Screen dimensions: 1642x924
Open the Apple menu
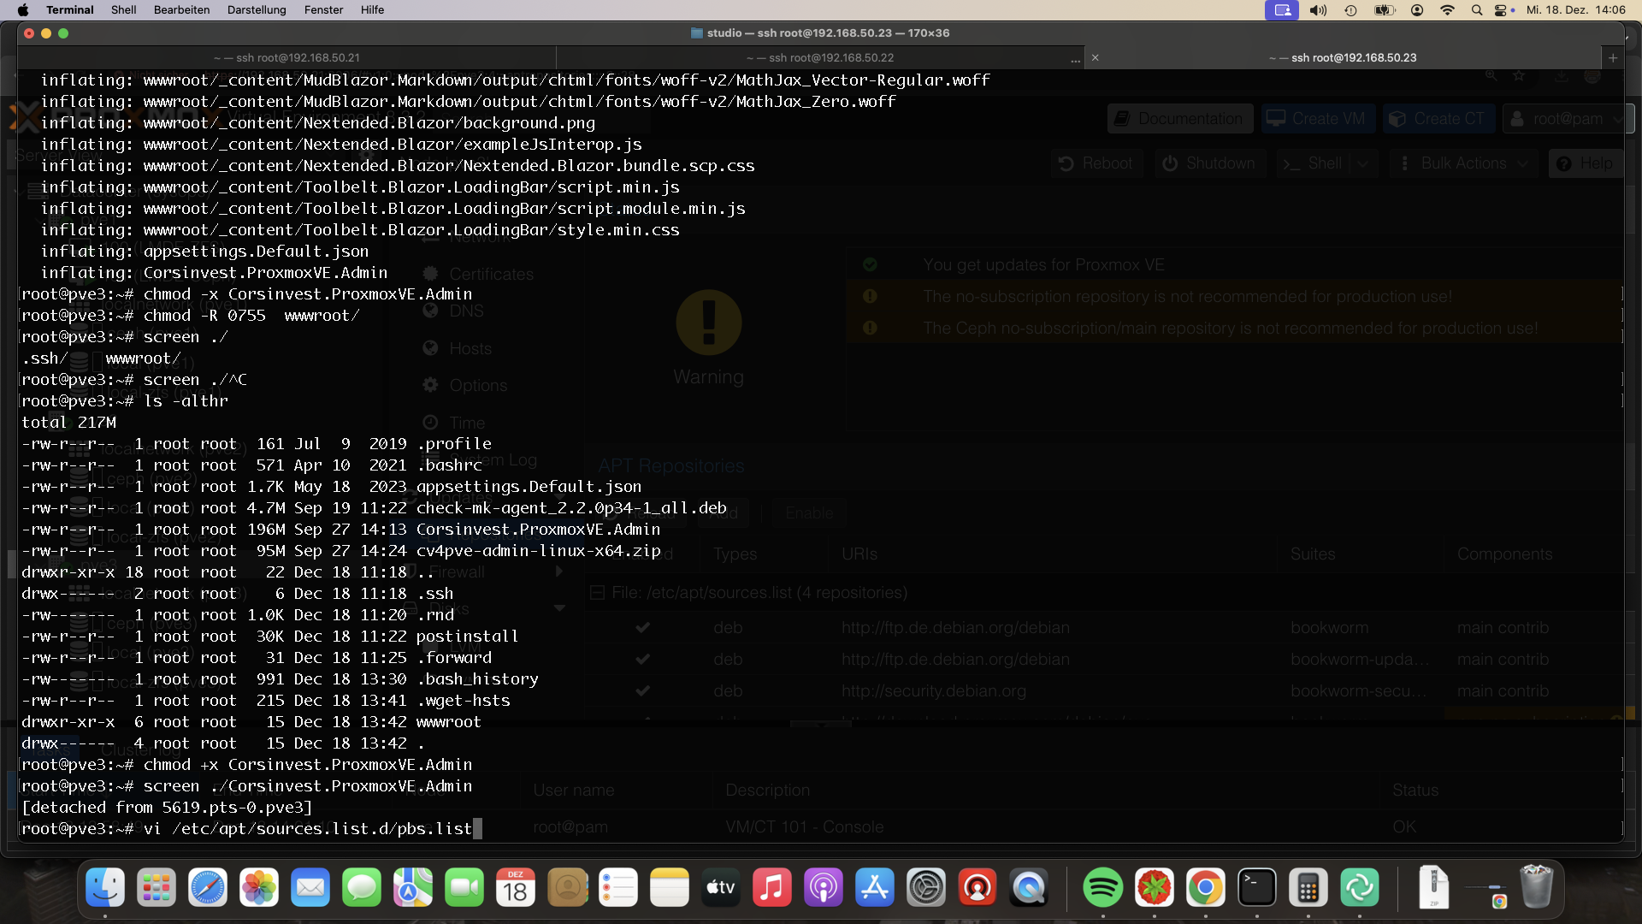(x=23, y=9)
